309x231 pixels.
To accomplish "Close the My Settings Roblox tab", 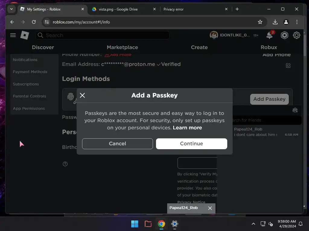I will pyautogui.click(x=83, y=9).
